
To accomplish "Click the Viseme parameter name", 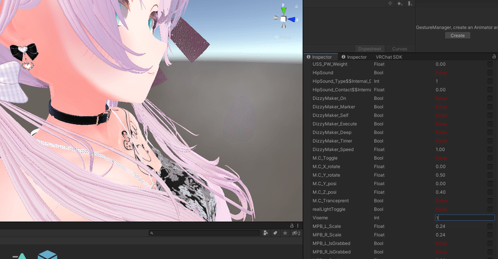I will coord(320,218).
